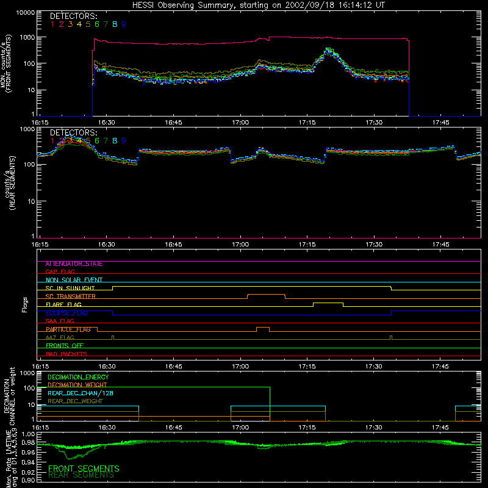Image resolution: width=488 pixels, height=488 pixels.
Task: Click olive detector 5 in front segments legend
Action: point(88,24)
